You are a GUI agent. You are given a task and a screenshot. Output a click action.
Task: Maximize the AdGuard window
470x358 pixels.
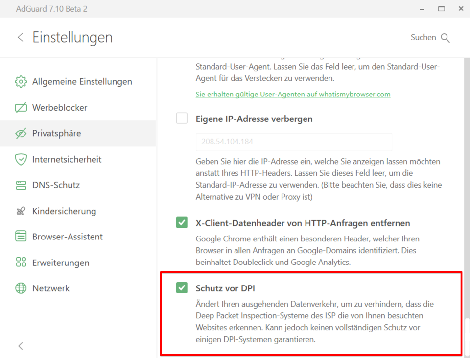tap(441, 9)
